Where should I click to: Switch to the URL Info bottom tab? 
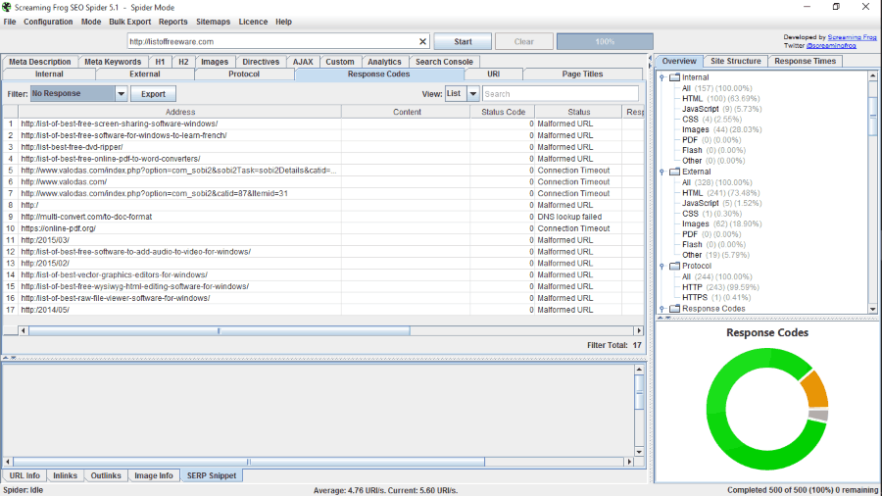(x=24, y=475)
